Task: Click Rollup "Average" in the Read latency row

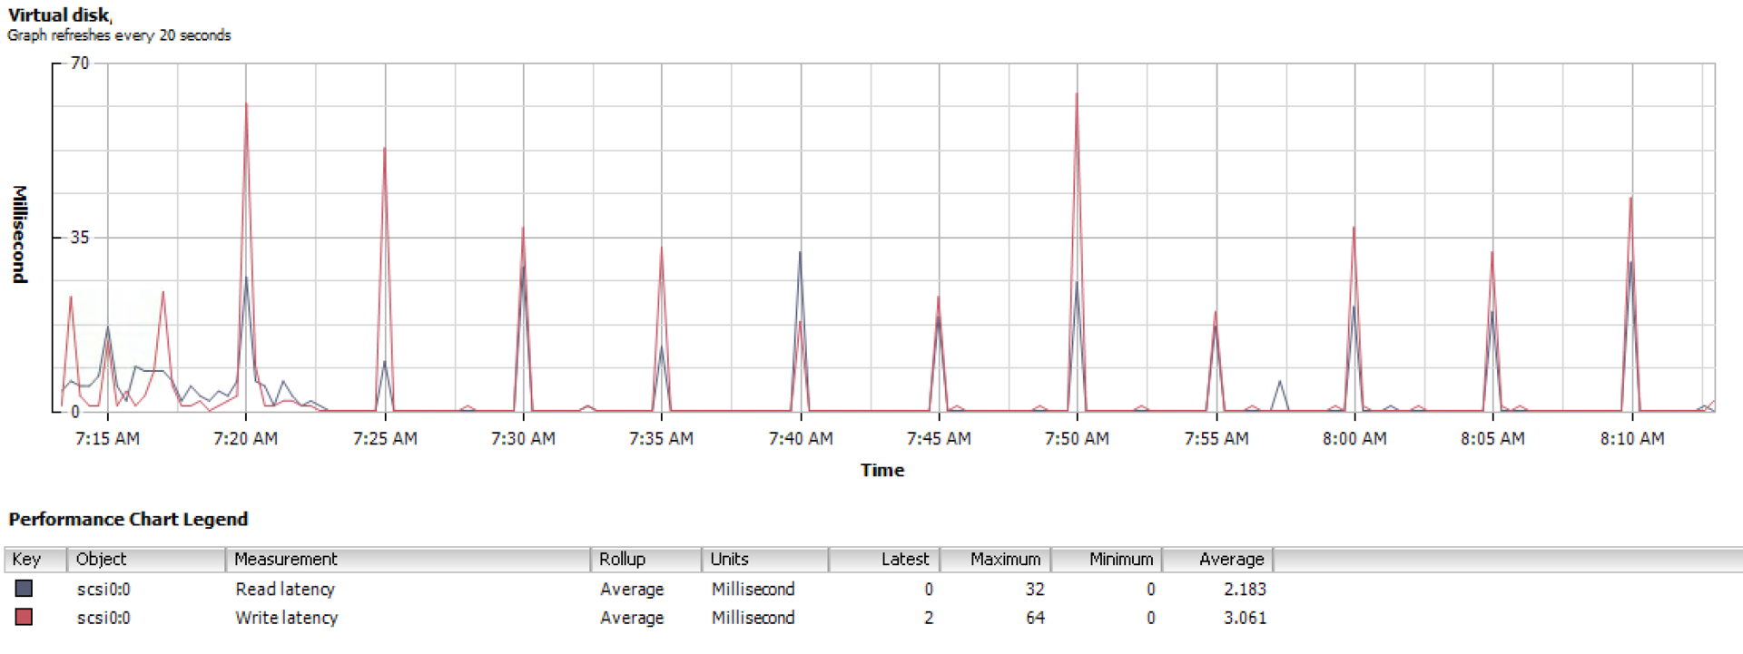Action: click(632, 590)
